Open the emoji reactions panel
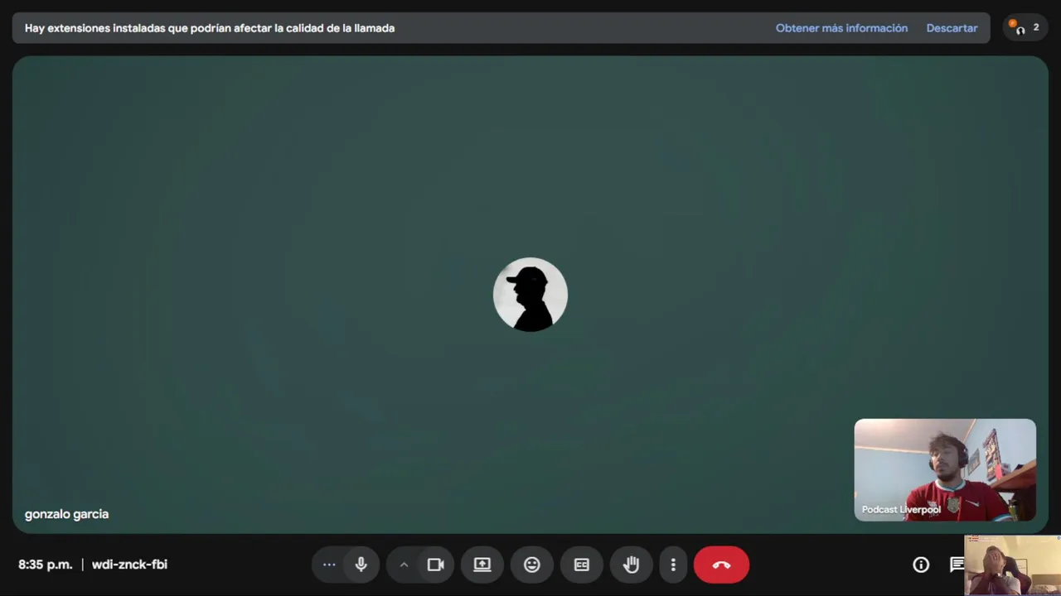This screenshot has width=1061, height=596. coord(532,565)
